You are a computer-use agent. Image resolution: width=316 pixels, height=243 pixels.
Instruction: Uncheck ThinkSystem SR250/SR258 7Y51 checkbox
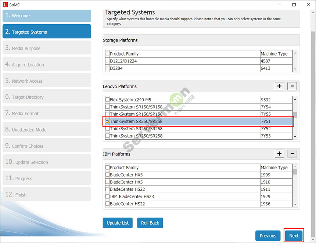(x=107, y=121)
